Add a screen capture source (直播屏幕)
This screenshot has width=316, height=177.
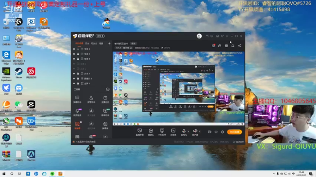pyautogui.click(x=140, y=132)
